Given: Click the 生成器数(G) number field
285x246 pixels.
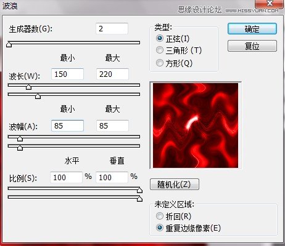Looking at the screenshot, I should (x=112, y=28).
